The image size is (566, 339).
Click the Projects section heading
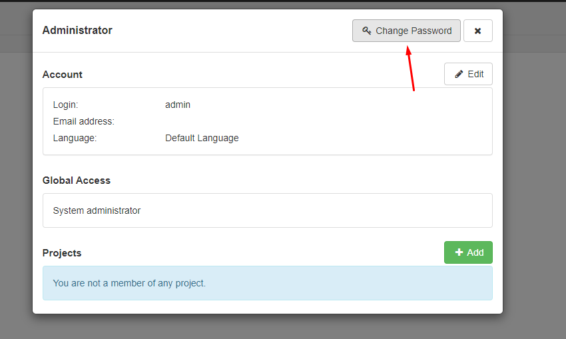click(x=62, y=253)
